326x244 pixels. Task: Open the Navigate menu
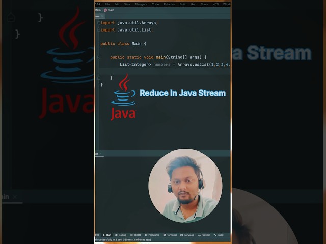click(141, 4)
